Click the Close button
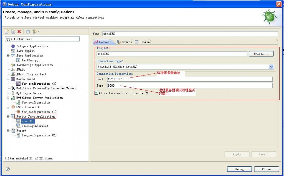 [267, 169]
